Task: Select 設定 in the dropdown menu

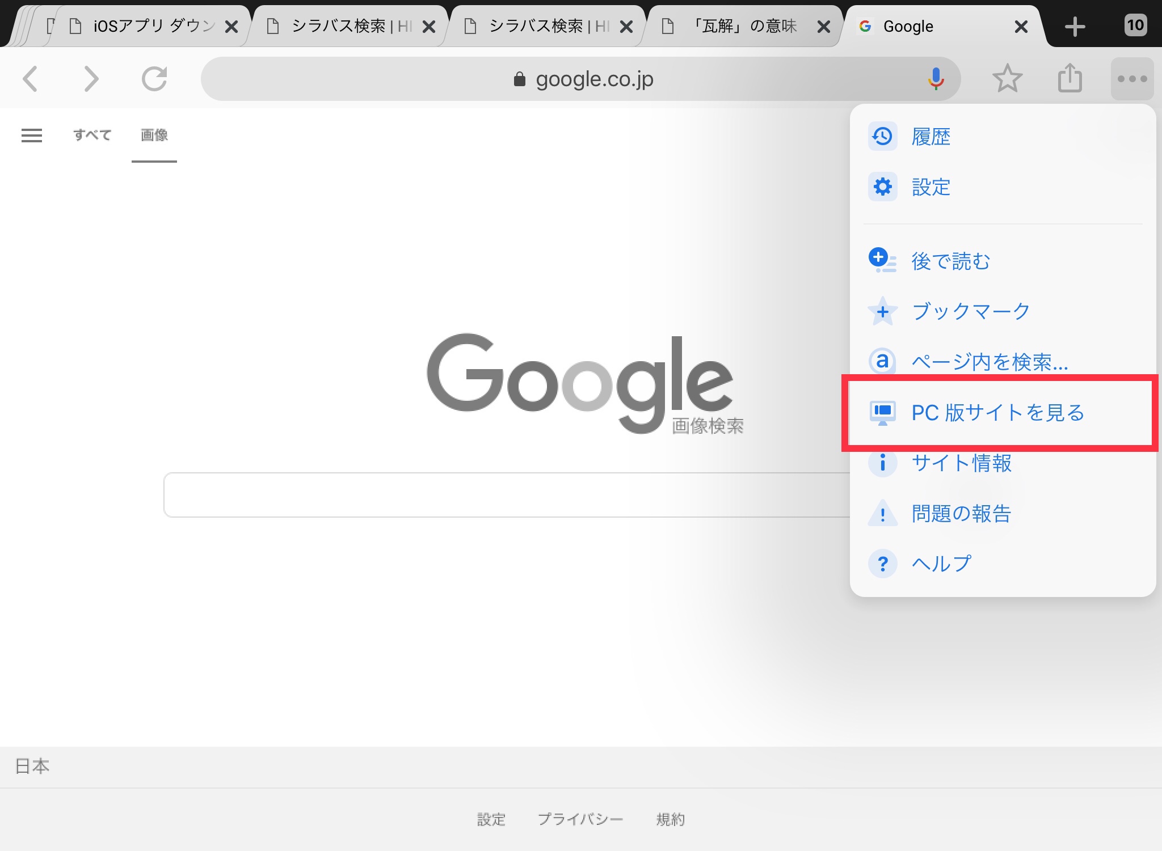Action: pos(931,187)
